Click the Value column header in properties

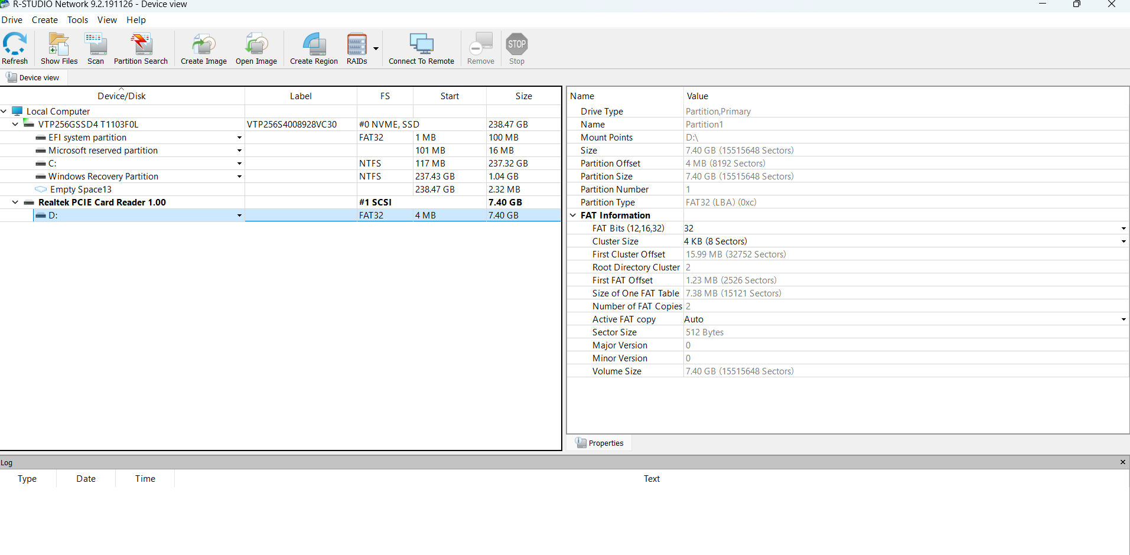[906, 96]
